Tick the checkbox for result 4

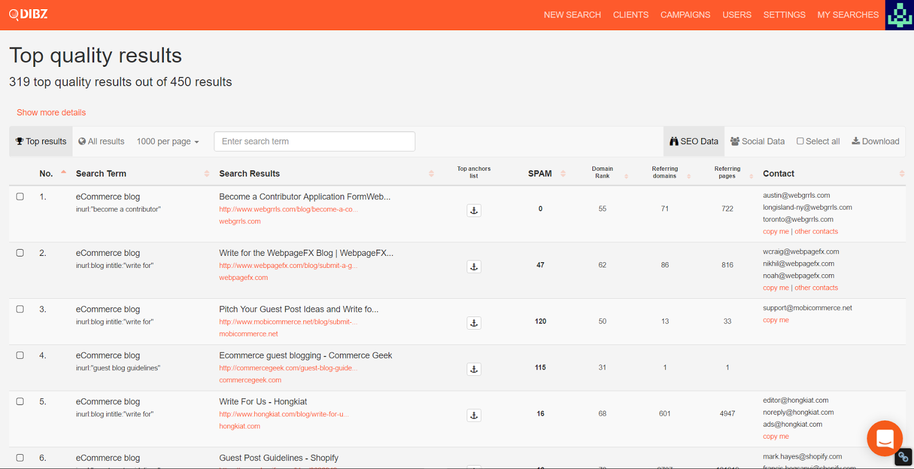click(x=20, y=355)
